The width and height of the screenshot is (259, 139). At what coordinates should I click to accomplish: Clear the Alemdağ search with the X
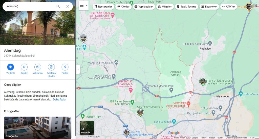(68, 6)
